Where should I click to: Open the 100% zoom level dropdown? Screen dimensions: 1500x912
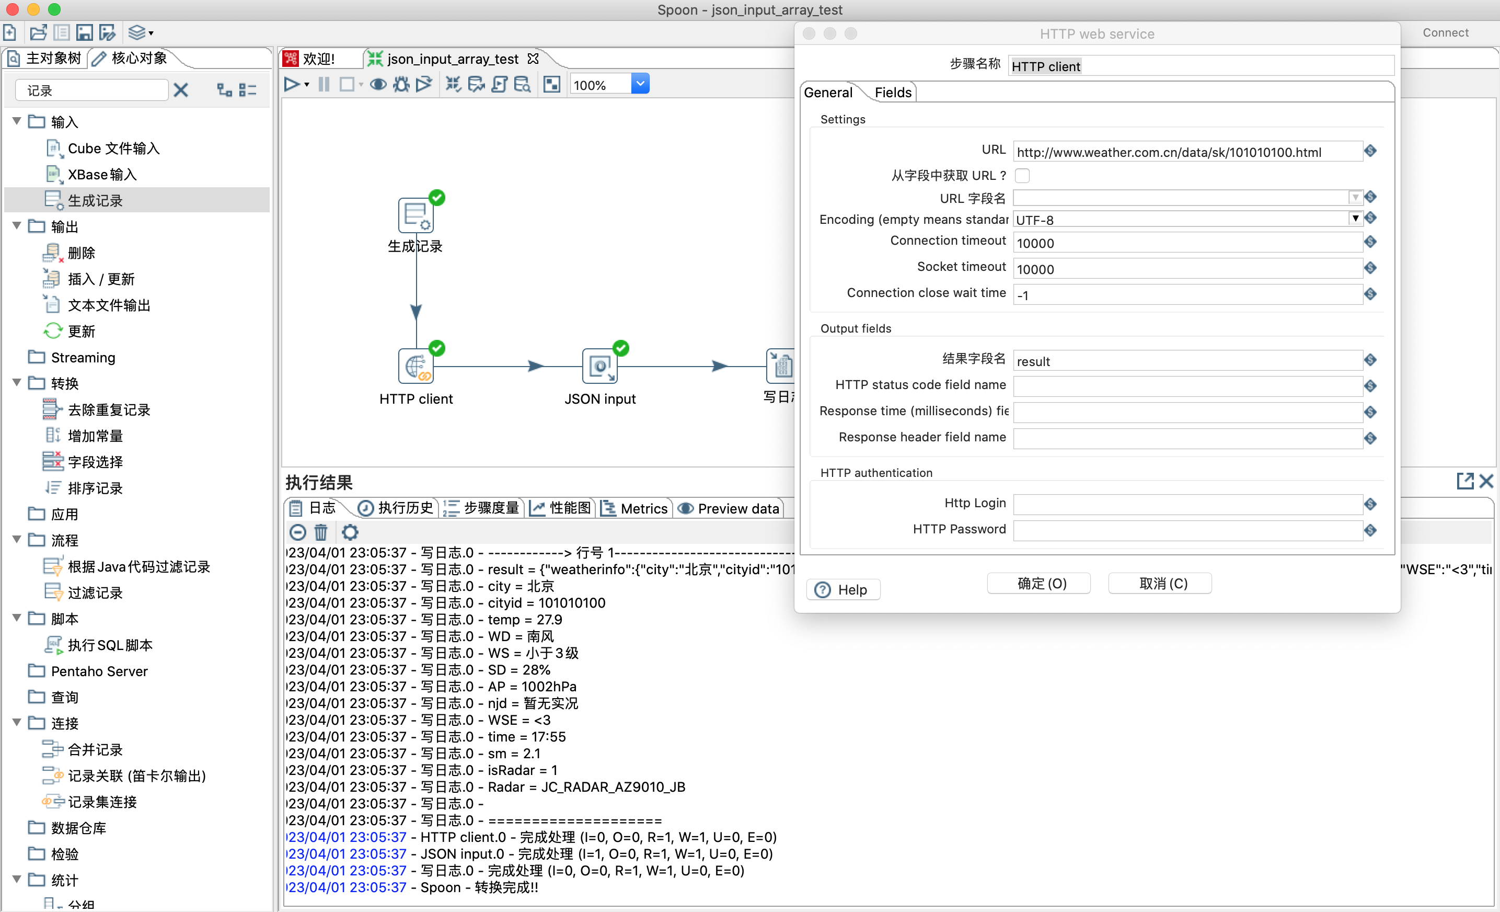coord(640,84)
